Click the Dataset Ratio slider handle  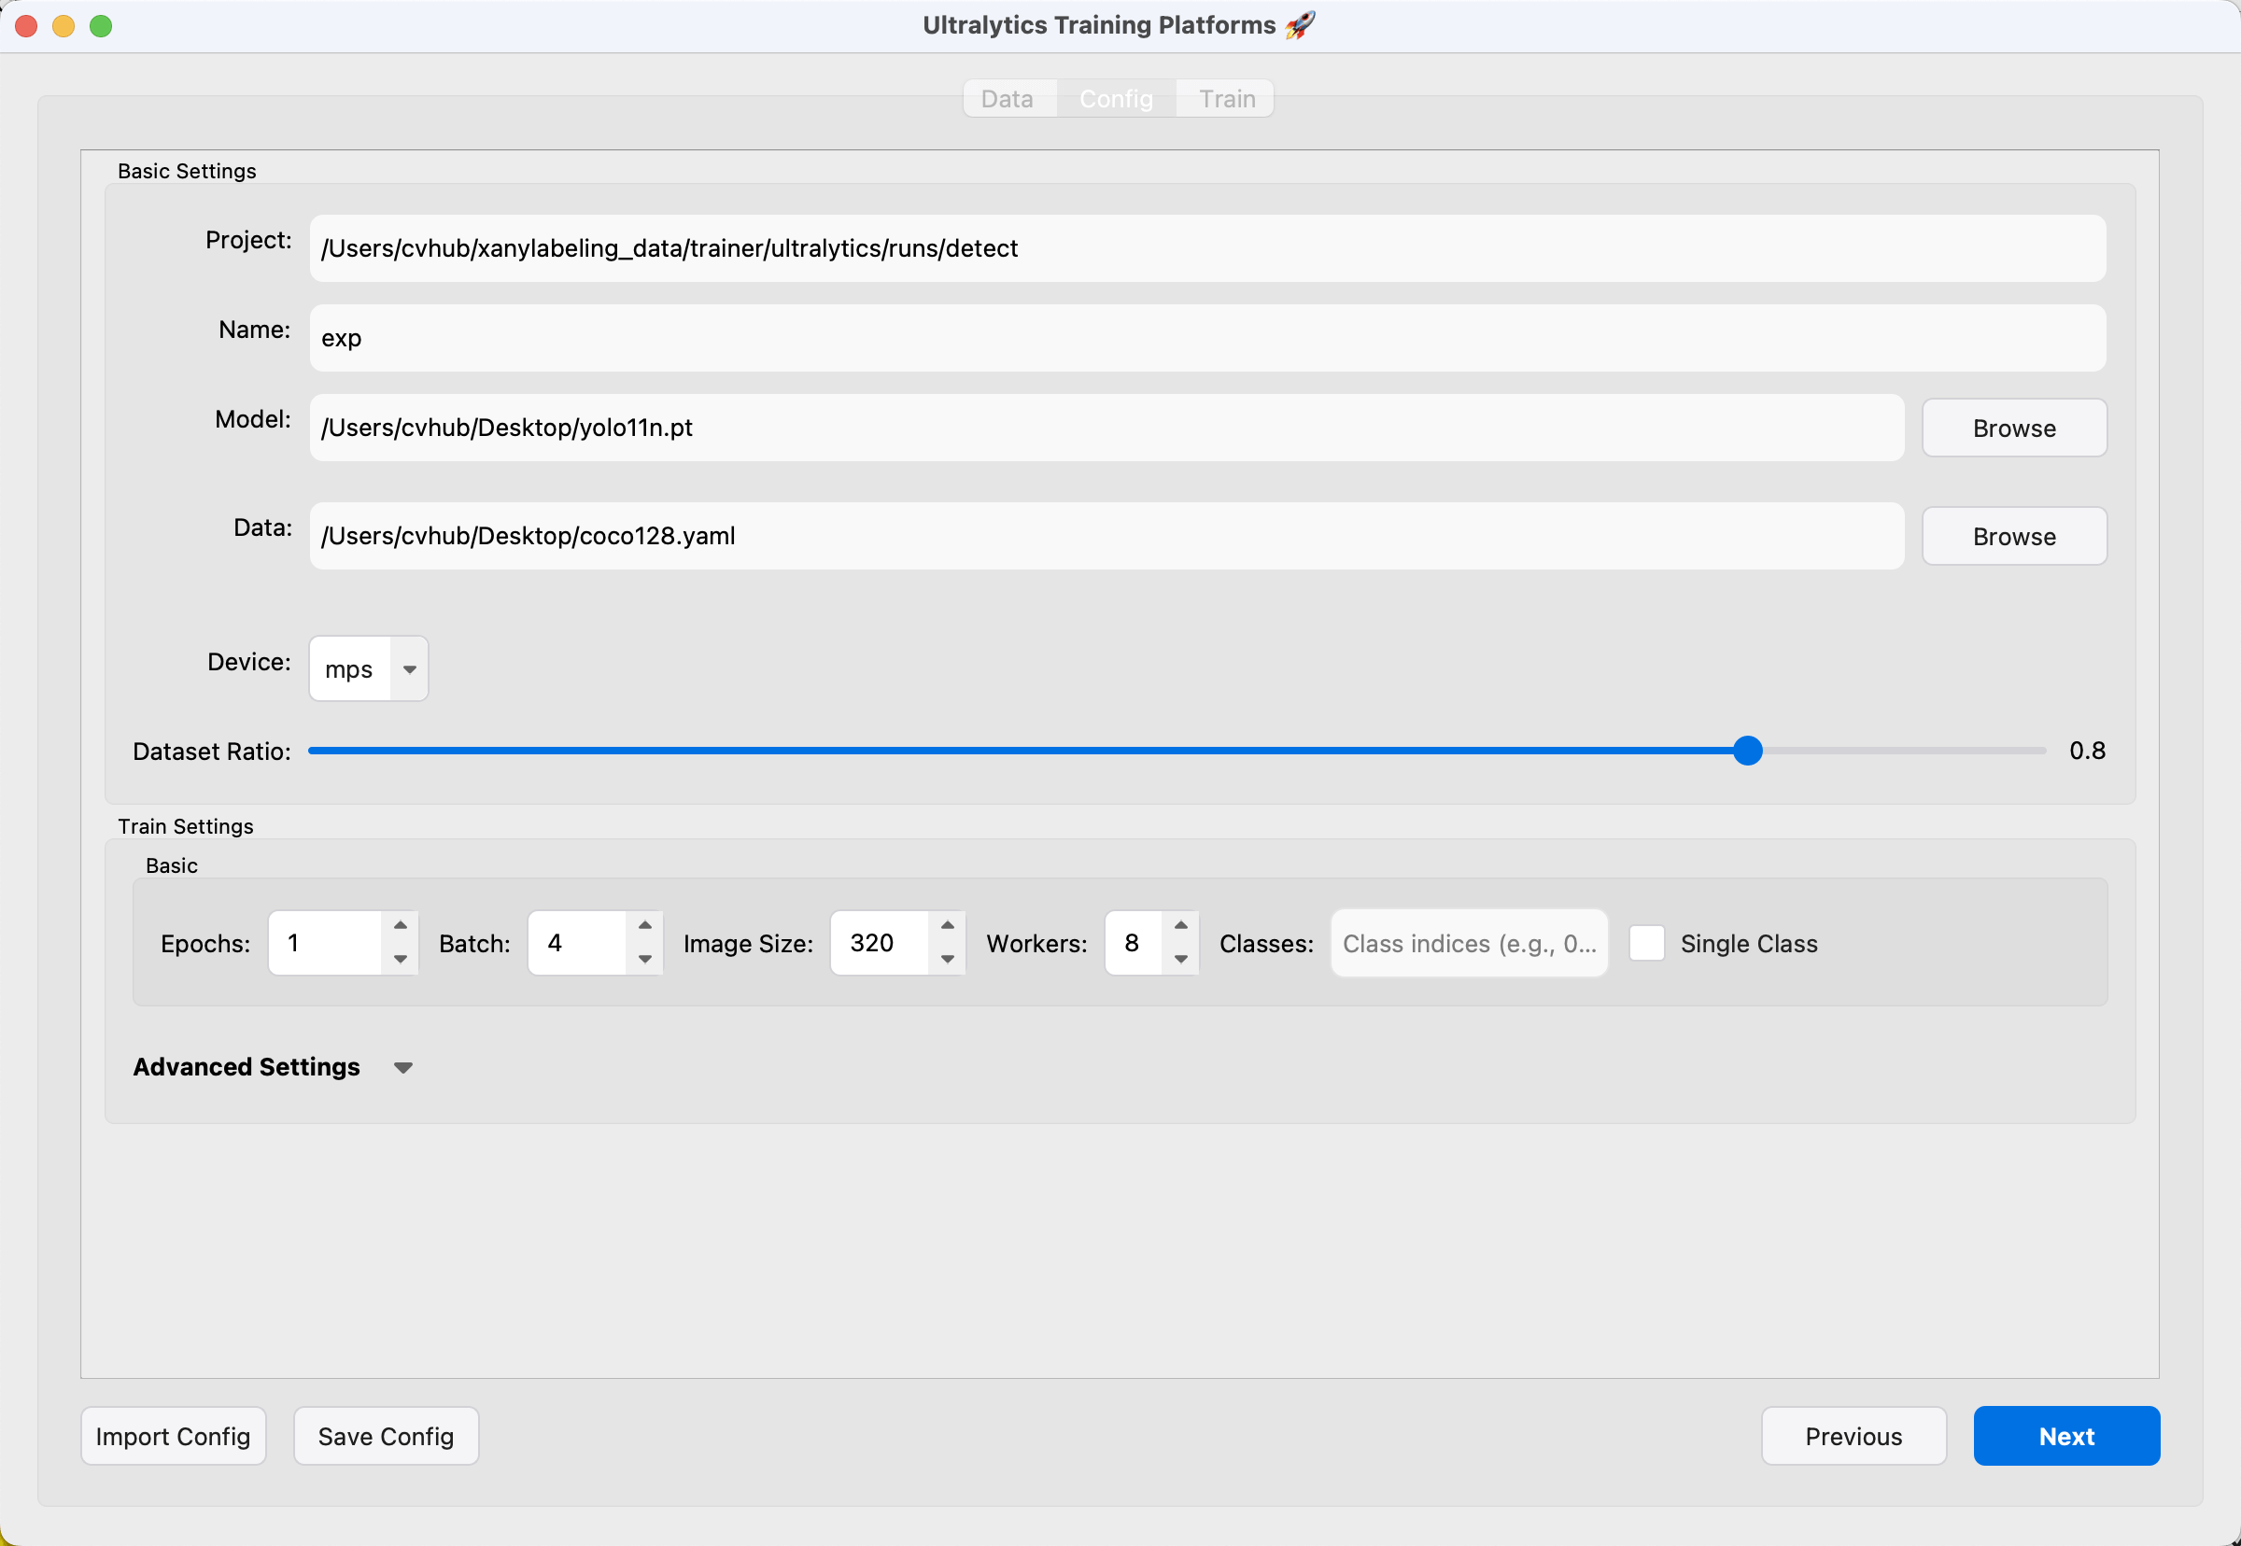pos(1747,751)
